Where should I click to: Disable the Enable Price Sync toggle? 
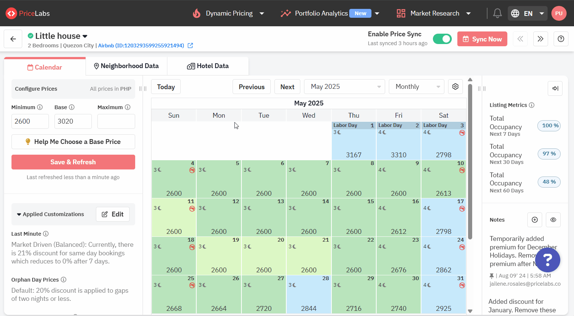442,38
